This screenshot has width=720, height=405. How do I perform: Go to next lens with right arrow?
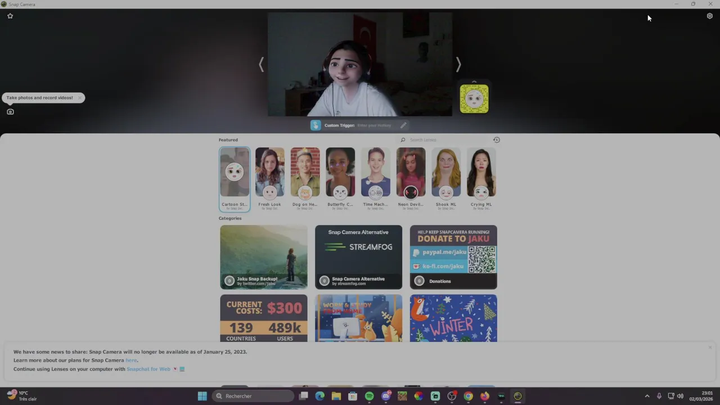pos(458,65)
